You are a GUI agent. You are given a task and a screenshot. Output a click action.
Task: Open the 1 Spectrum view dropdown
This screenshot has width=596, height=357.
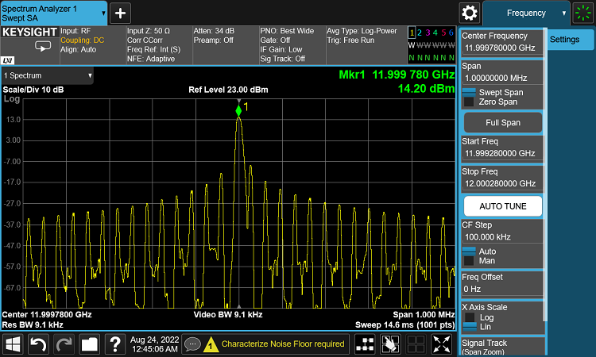(x=48, y=76)
